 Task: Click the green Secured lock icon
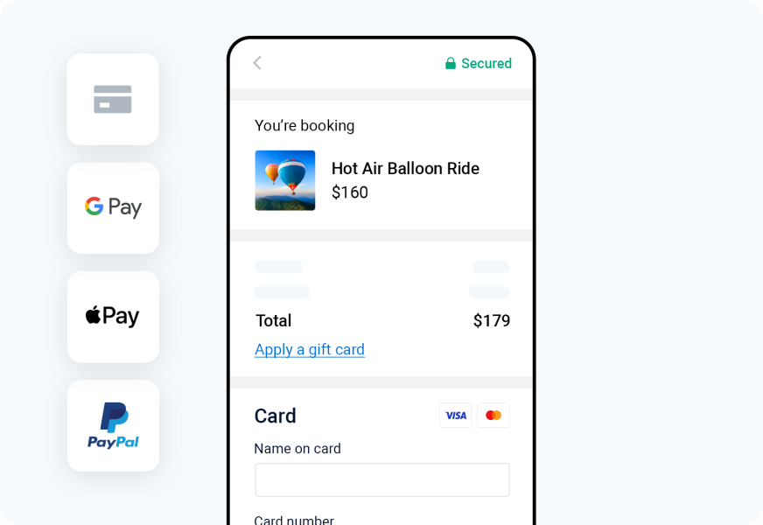(451, 63)
